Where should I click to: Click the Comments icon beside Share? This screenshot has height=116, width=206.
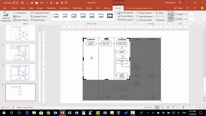[x=195, y=8]
